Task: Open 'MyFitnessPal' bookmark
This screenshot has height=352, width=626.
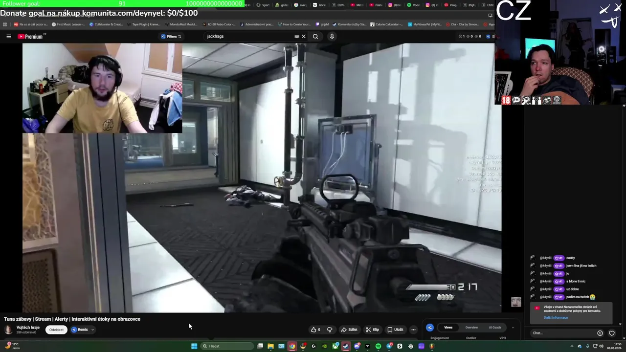Action: pyautogui.click(x=425, y=24)
